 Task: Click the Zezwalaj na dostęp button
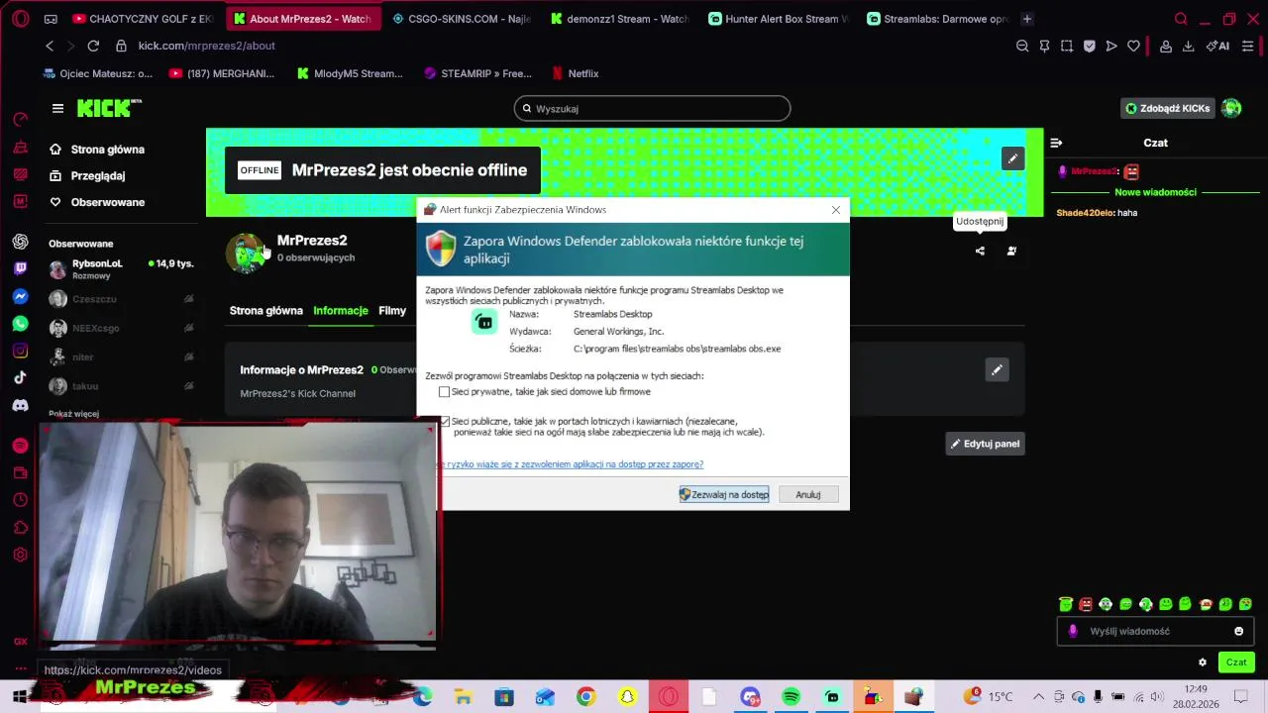coord(724,494)
